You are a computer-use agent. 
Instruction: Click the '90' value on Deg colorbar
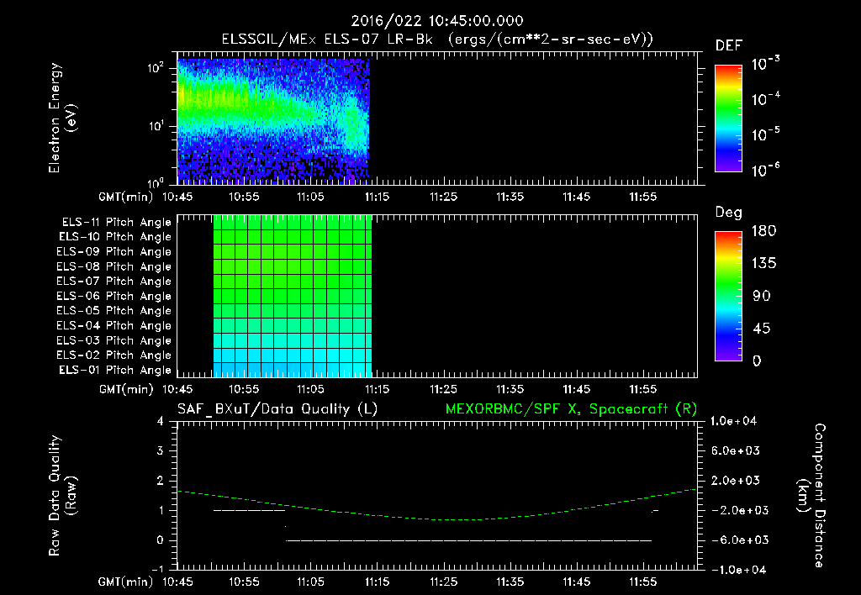[x=762, y=297]
